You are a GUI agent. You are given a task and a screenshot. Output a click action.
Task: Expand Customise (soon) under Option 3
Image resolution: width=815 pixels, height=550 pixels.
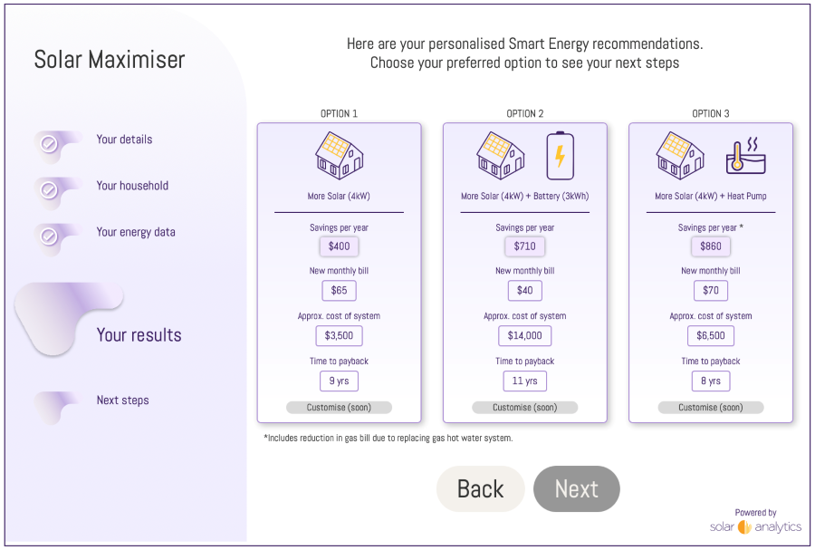pos(711,407)
